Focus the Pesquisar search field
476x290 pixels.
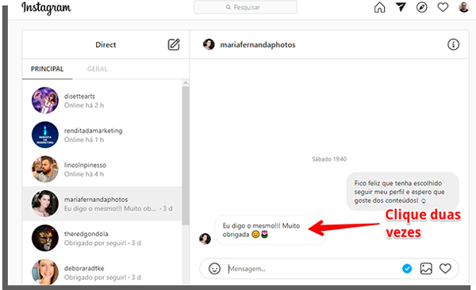tap(245, 7)
